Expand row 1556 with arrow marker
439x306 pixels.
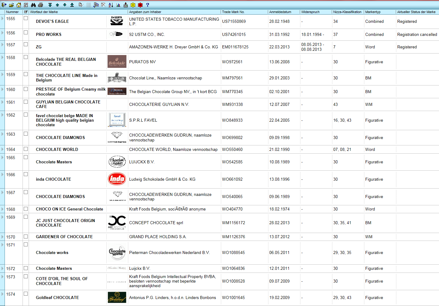click(x=2, y=33)
